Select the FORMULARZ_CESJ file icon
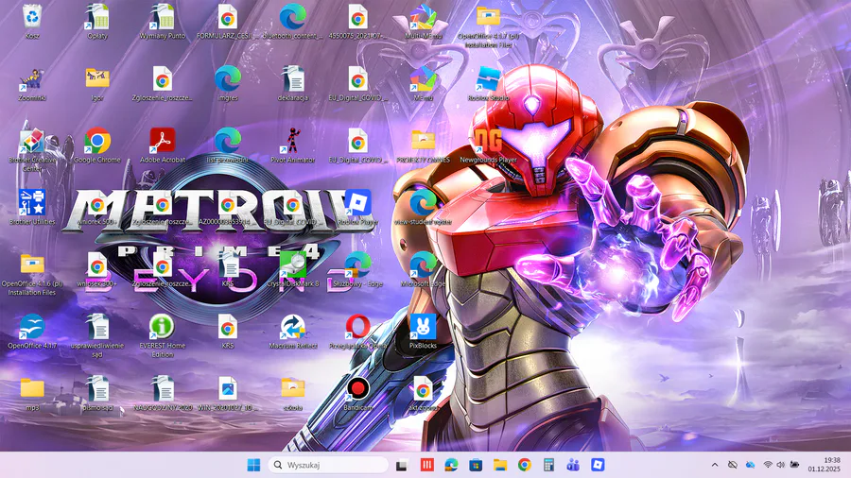This screenshot has width=851, height=478. pyautogui.click(x=227, y=16)
